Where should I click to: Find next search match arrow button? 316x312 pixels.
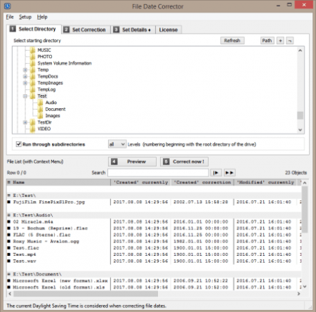click(x=216, y=173)
